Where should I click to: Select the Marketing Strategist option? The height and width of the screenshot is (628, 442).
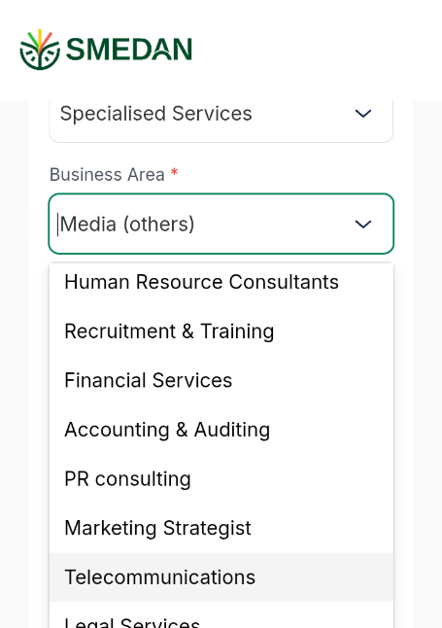[x=221, y=528]
